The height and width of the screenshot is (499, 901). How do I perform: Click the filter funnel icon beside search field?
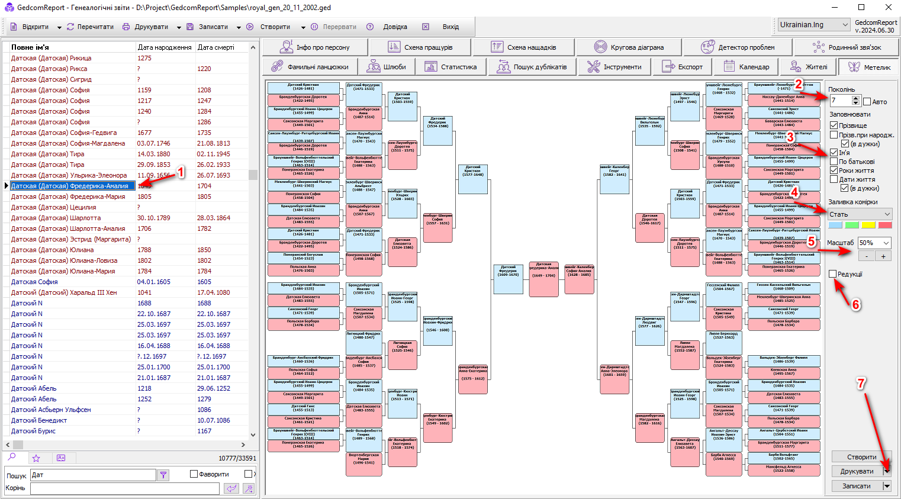tap(163, 475)
